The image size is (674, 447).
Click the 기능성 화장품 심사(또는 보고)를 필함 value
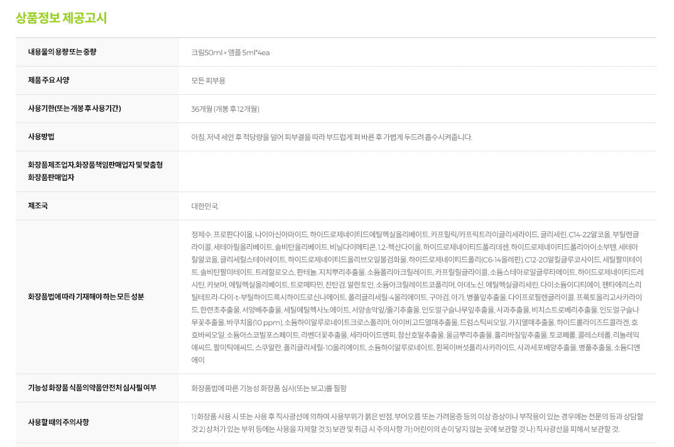point(268,388)
